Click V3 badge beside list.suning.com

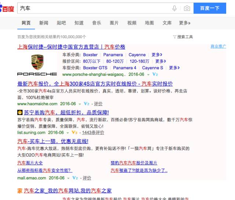point(74,132)
